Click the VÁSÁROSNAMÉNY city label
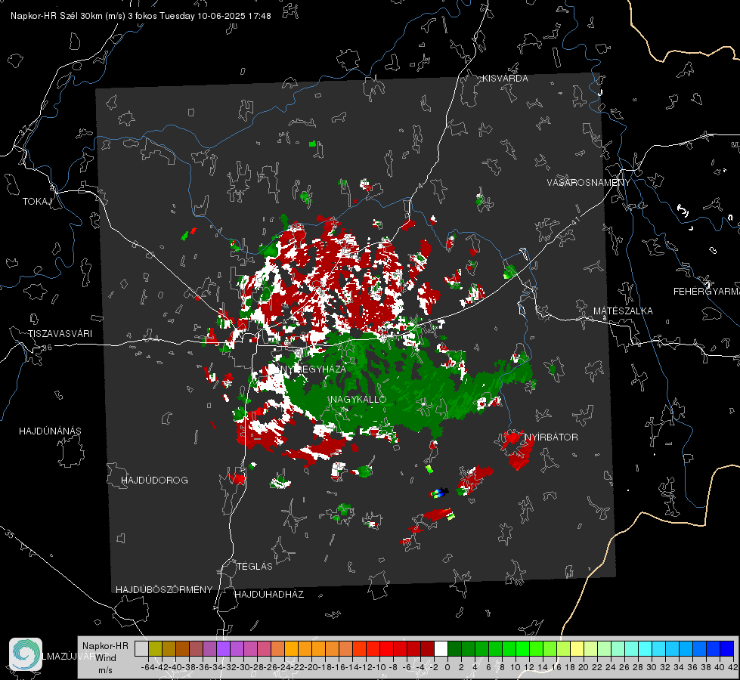 click(x=589, y=183)
